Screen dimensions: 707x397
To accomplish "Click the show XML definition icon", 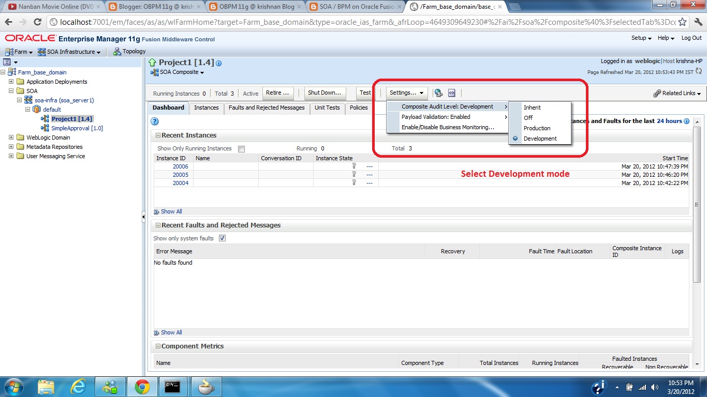I will tap(452, 93).
